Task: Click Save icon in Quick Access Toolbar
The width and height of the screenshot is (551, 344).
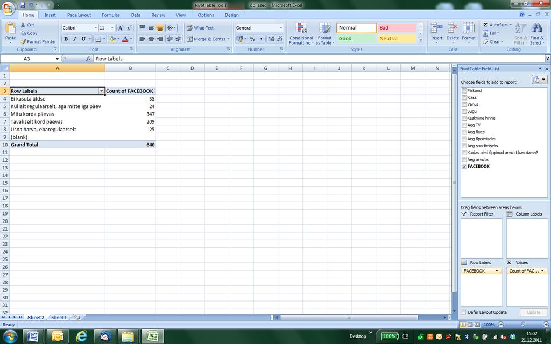Action: tap(23, 5)
